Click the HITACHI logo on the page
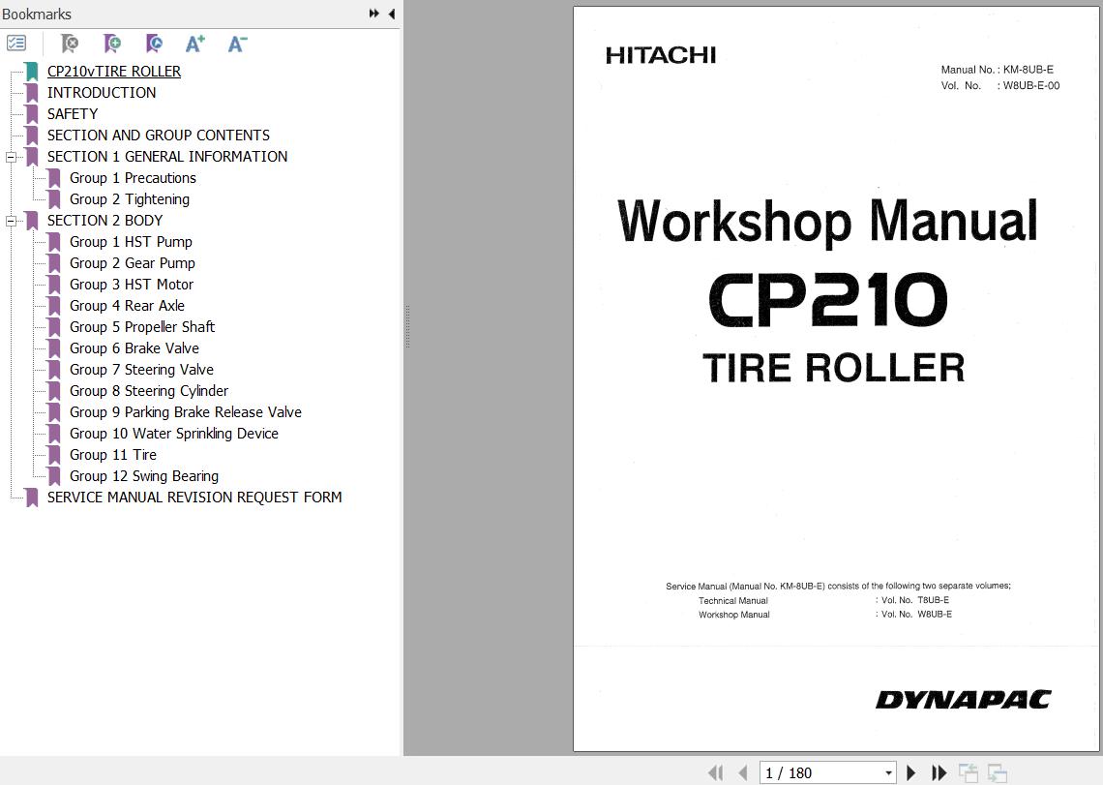 click(661, 55)
